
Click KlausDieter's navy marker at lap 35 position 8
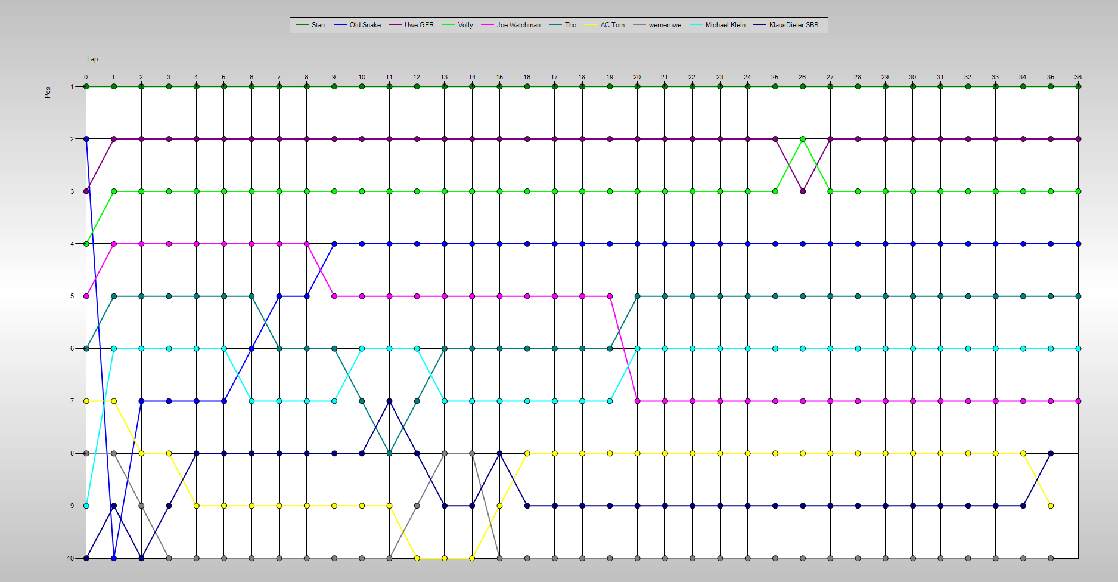coord(1051,453)
